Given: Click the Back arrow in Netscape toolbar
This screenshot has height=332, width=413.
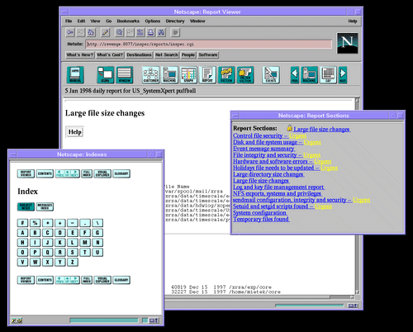Looking at the screenshot, I should (70, 32).
